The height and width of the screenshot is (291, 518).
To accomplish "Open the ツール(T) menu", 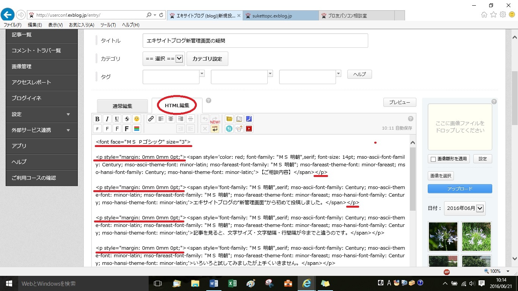I will tap(108, 25).
